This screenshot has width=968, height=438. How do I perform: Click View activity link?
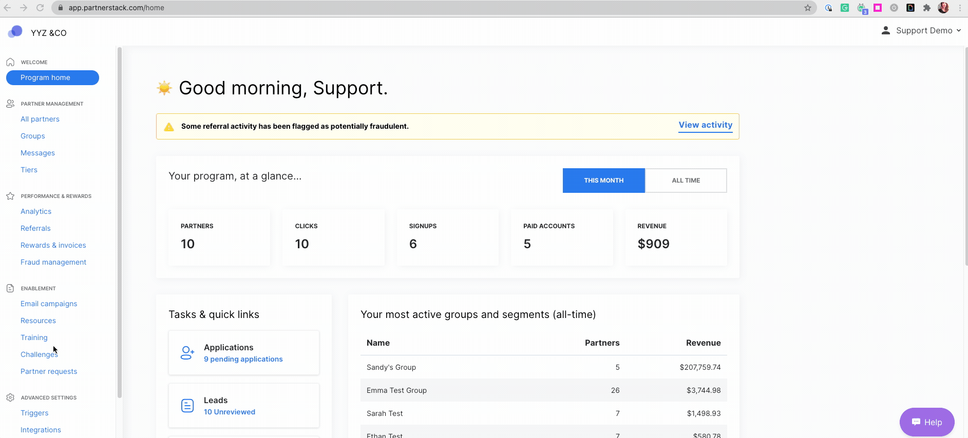coord(706,125)
